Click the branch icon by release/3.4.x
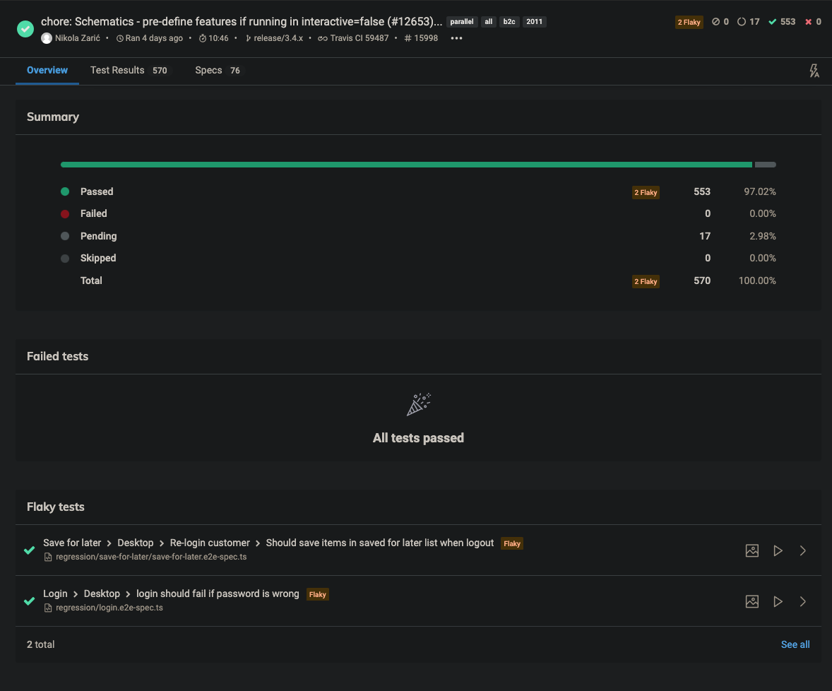The height and width of the screenshot is (691, 832). [x=248, y=38]
